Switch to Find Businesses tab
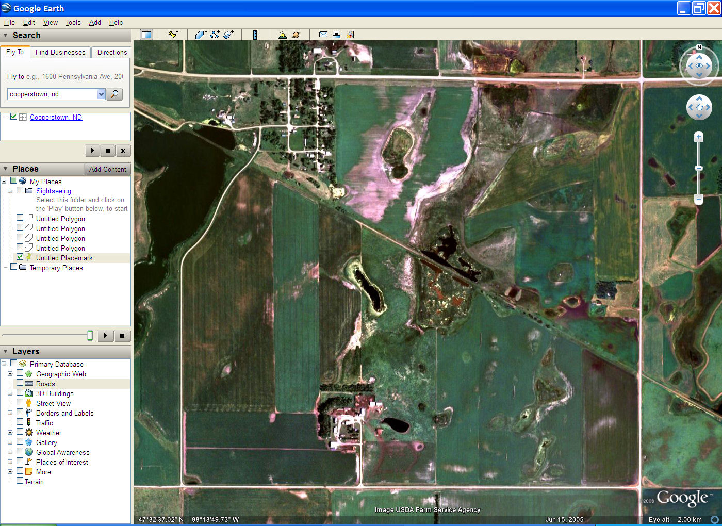This screenshot has height=526, width=722. (60, 52)
